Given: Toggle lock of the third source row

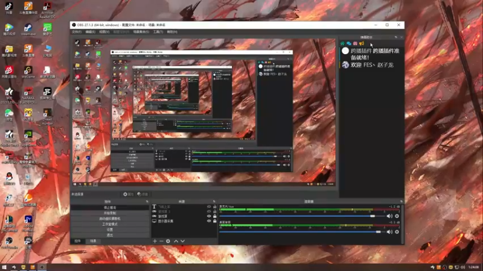Looking at the screenshot, I should [x=215, y=216].
